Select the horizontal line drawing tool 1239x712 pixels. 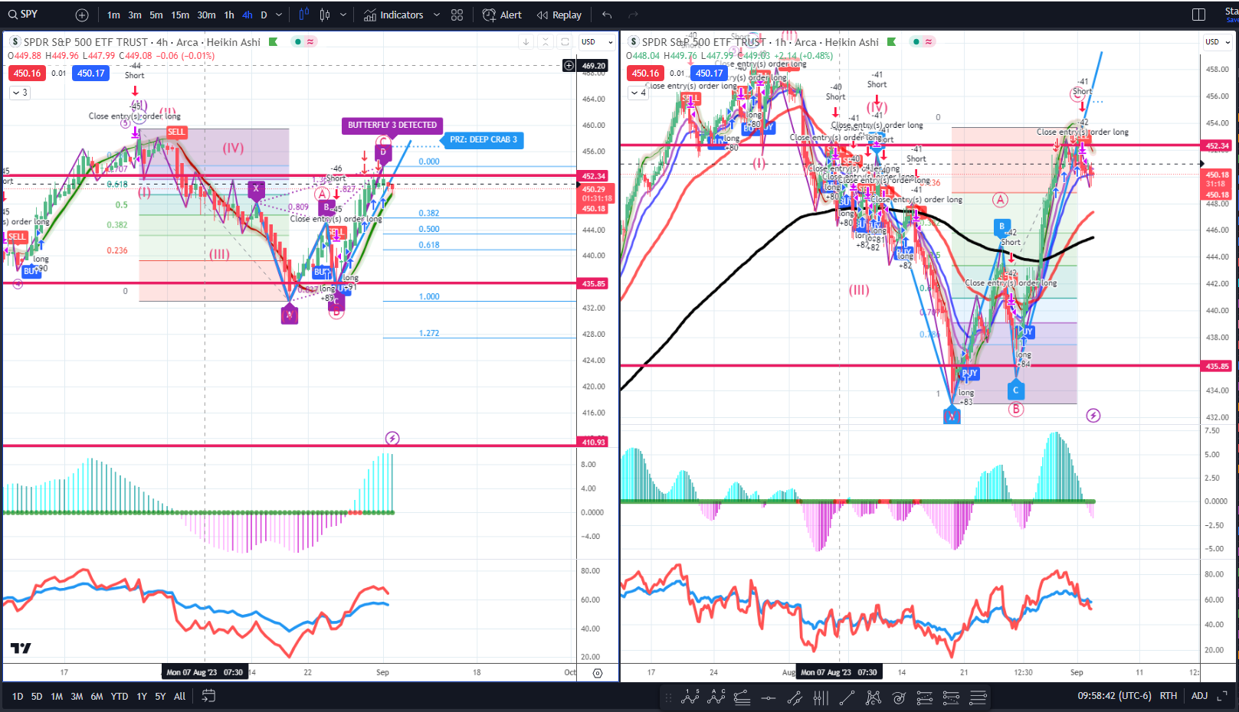(769, 697)
